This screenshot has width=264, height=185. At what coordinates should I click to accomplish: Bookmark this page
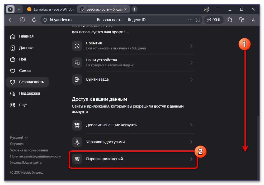click(198, 20)
